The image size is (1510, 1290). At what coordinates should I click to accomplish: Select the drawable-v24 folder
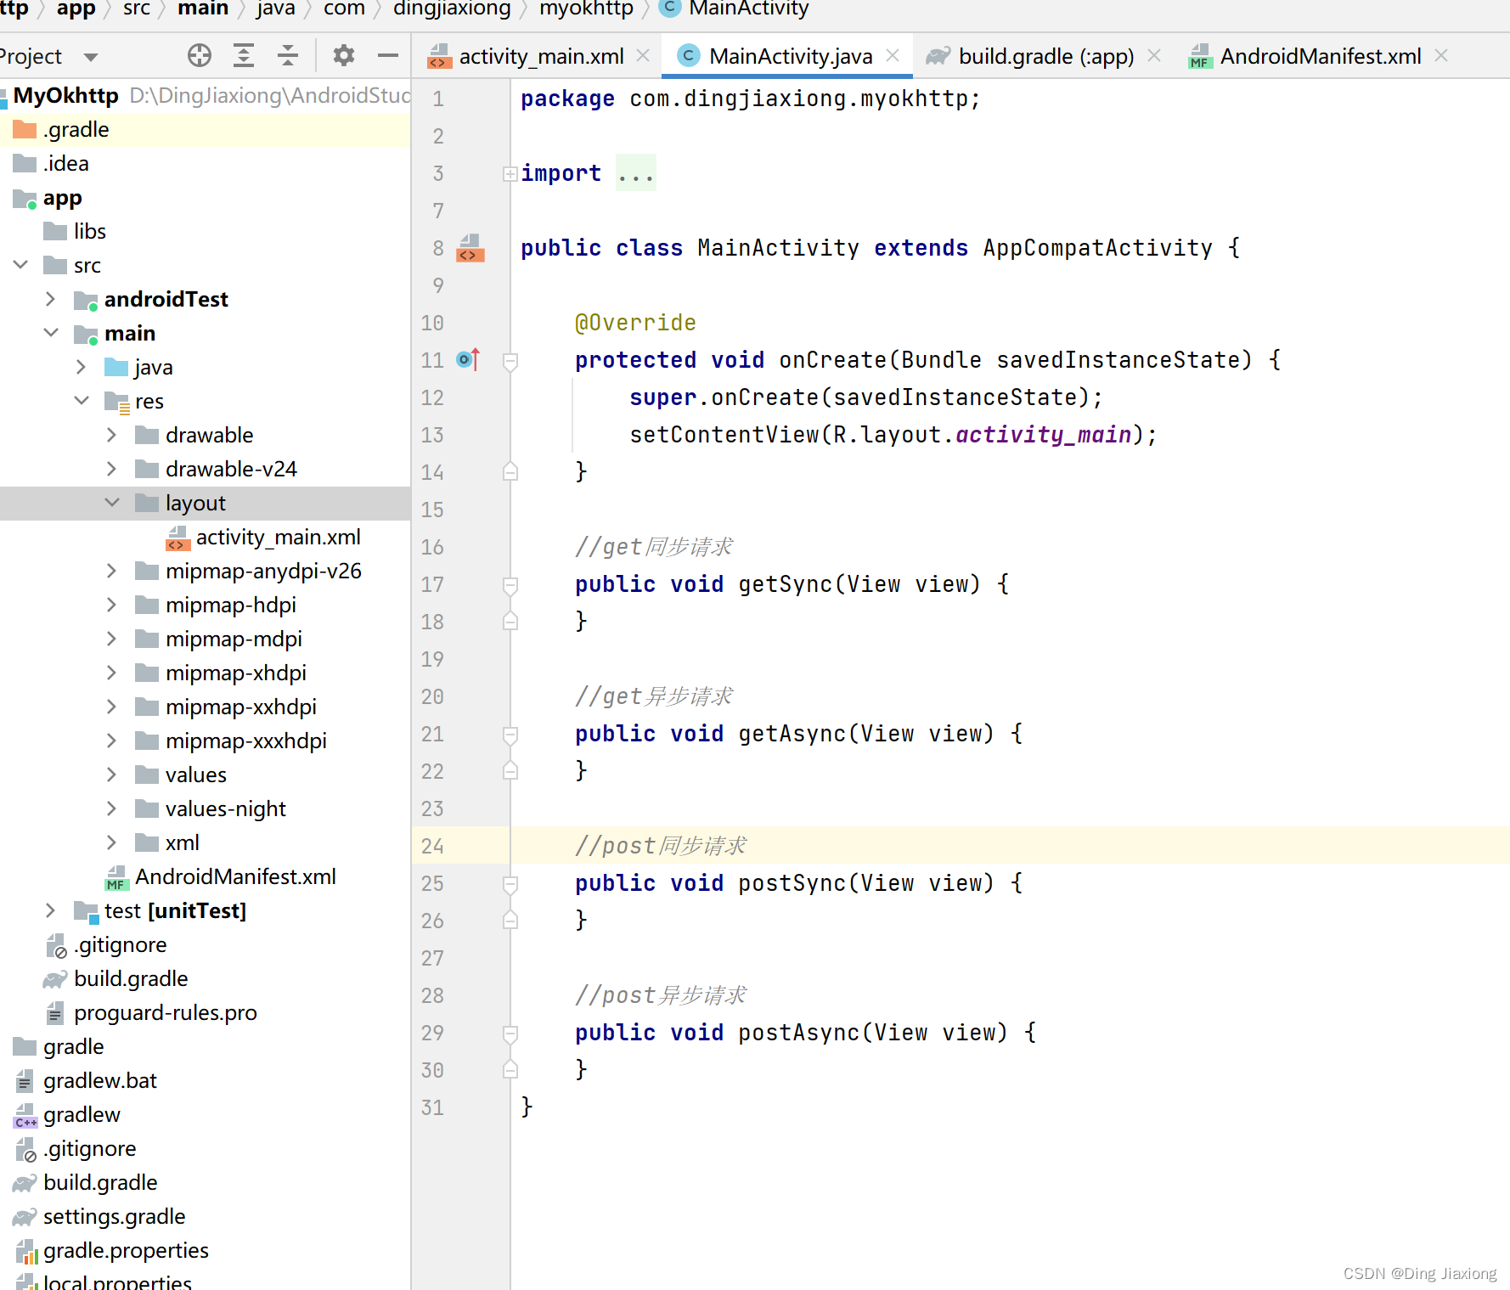[x=205, y=469]
